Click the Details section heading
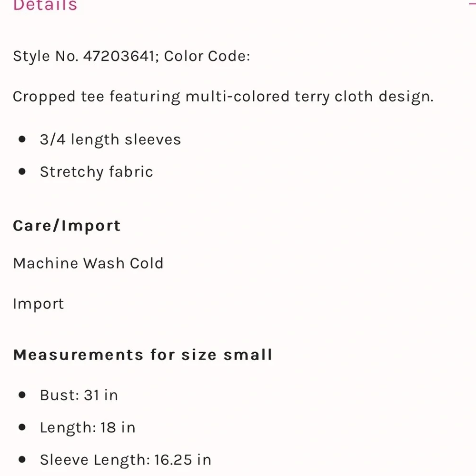 click(x=45, y=5)
